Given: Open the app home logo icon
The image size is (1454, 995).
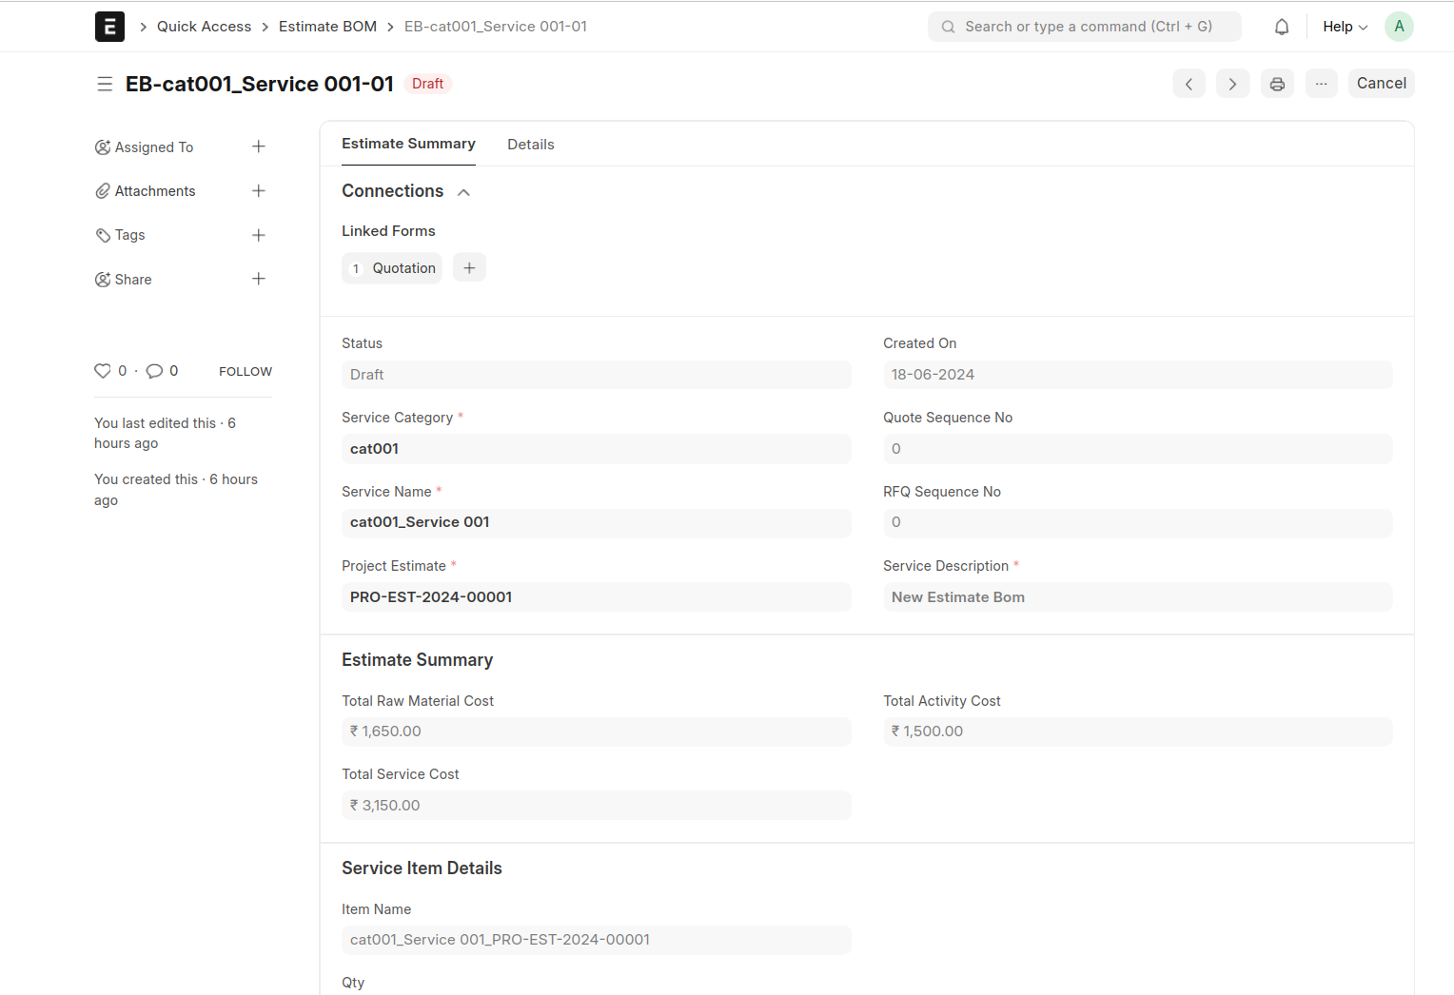Looking at the screenshot, I should [109, 27].
